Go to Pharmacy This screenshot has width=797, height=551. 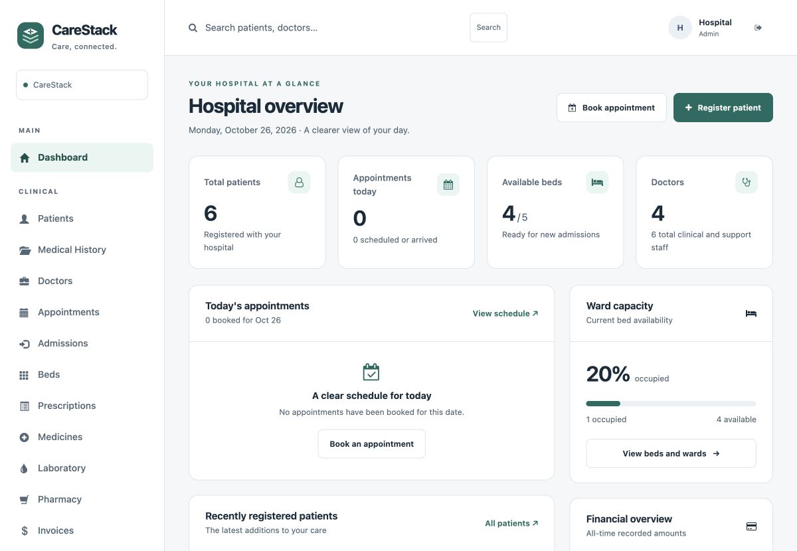coord(82,500)
